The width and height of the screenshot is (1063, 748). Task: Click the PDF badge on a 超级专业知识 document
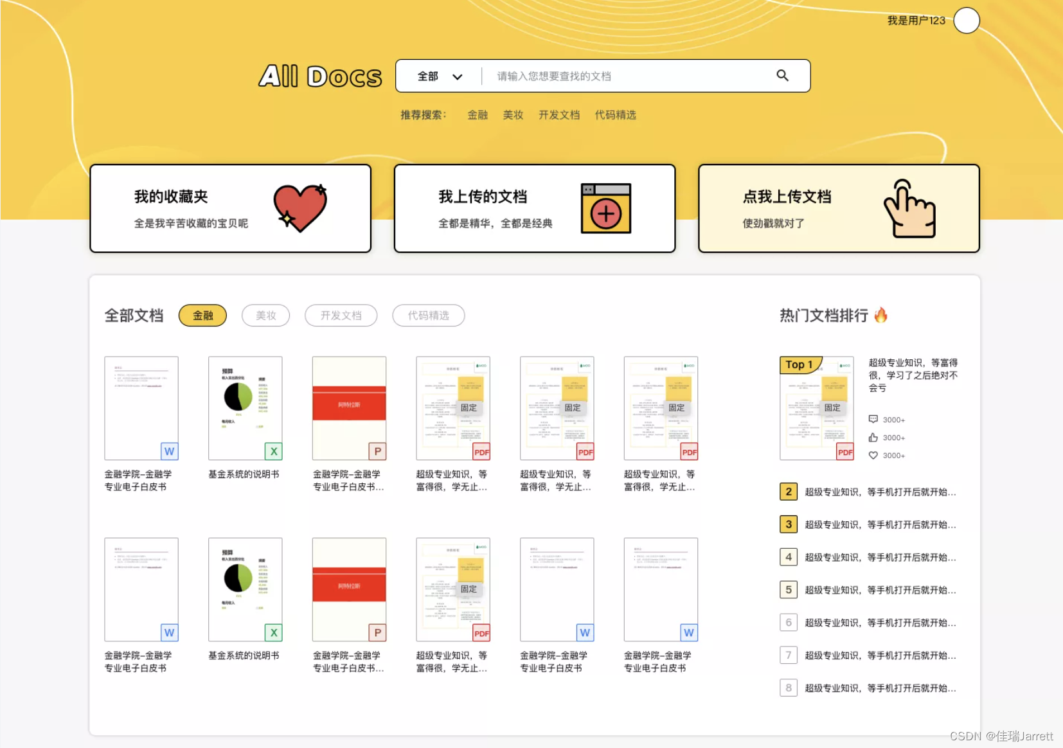[481, 452]
